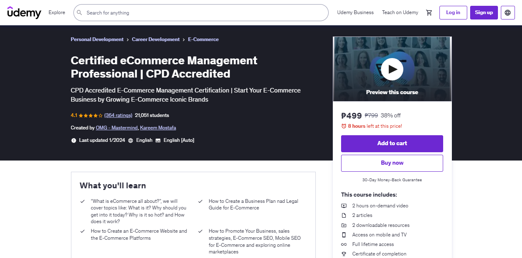The height and width of the screenshot is (258, 522).
Task: Click the certificate trophy icon
Action: [344, 254]
